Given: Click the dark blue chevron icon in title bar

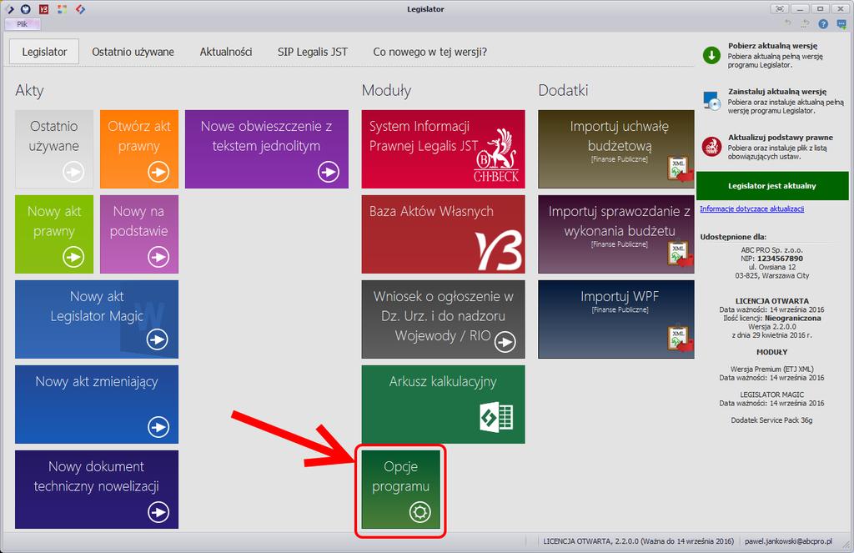Looking at the screenshot, I should coord(10,9).
